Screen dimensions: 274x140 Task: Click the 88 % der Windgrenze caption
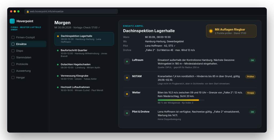pyautogui.click(x=176, y=103)
